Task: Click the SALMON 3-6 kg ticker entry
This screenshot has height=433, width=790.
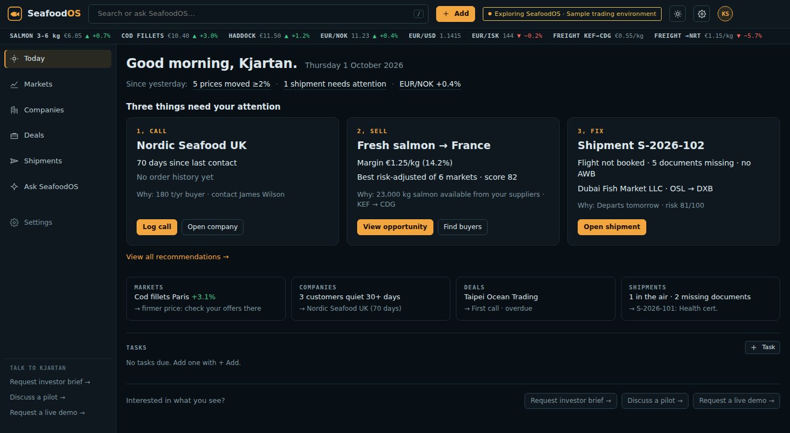Action: click(60, 36)
